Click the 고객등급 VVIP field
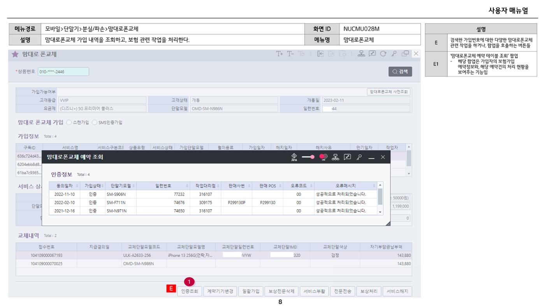Screen dimensions: 545x307 coord(102,100)
